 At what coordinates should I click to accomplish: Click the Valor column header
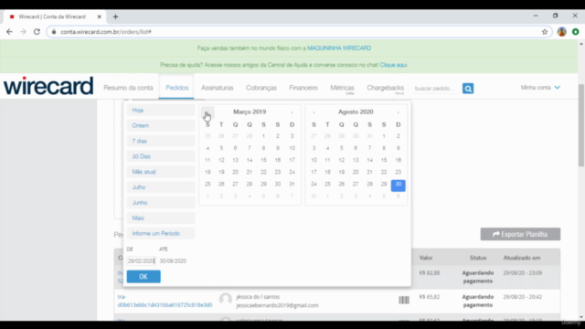pos(426,258)
